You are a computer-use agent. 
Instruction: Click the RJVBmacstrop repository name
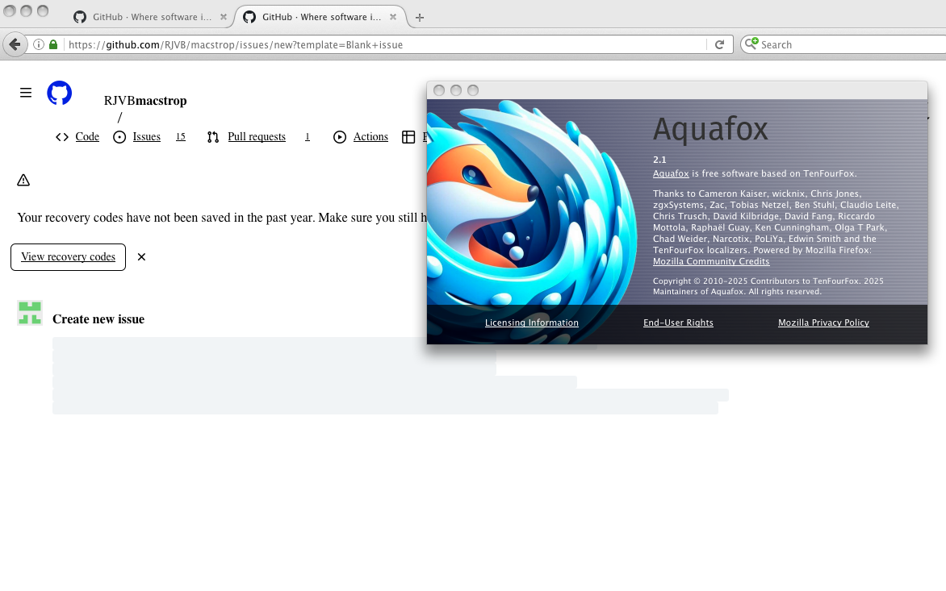coord(145,101)
